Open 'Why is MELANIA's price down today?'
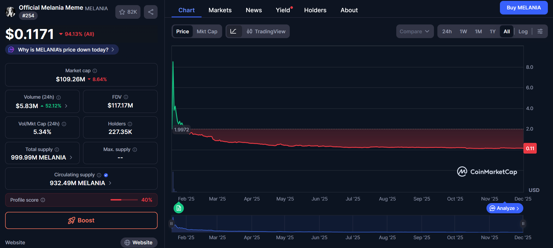The image size is (553, 248). 62,50
